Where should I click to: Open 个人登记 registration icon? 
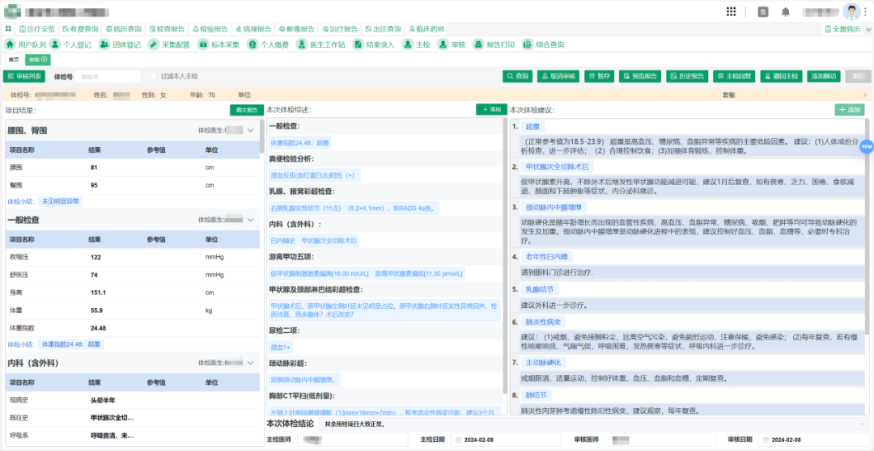[x=55, y=44]
